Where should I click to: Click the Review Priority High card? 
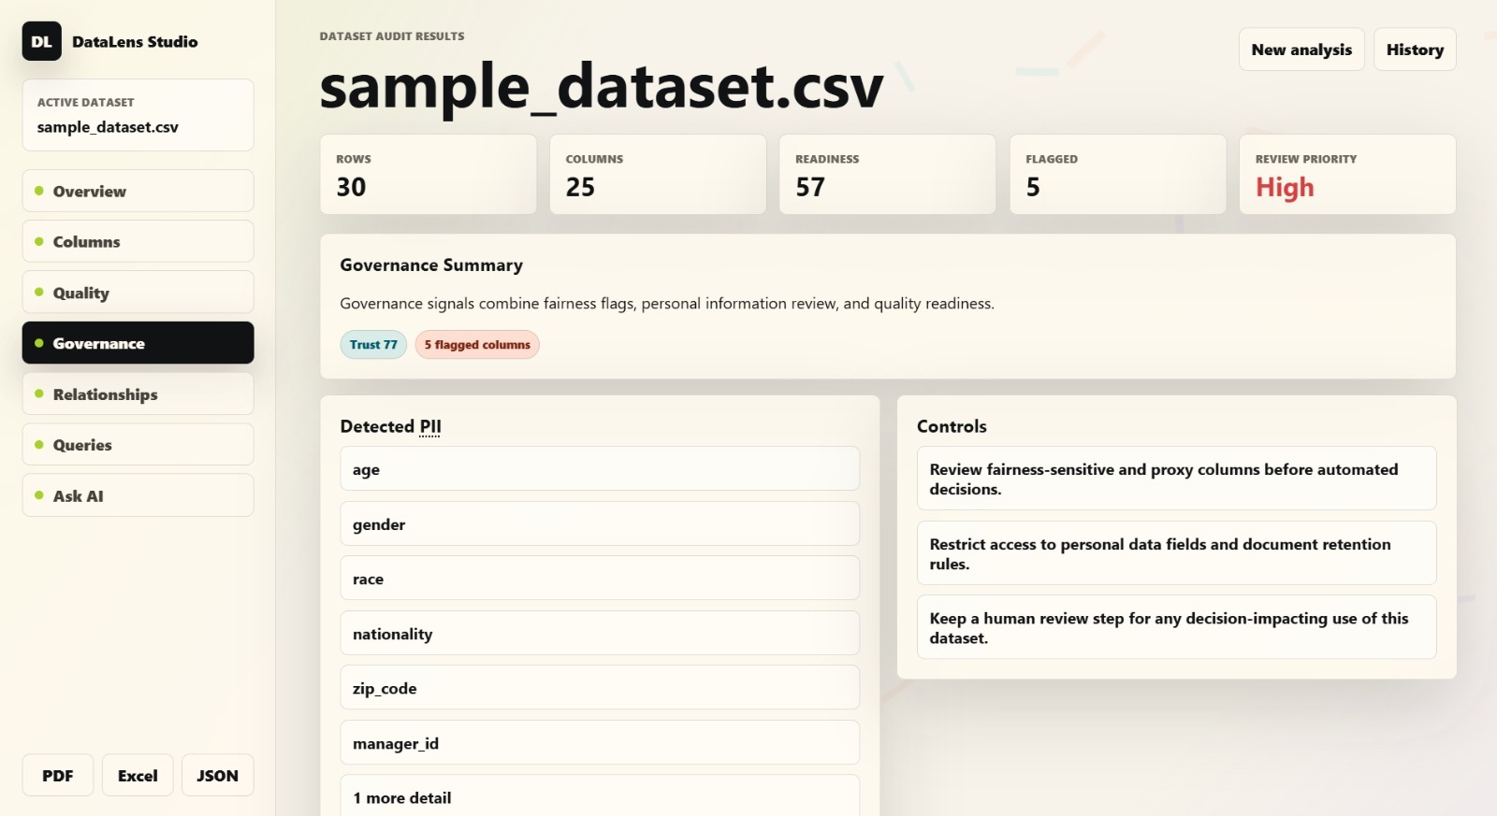[x=1347, y=174]
